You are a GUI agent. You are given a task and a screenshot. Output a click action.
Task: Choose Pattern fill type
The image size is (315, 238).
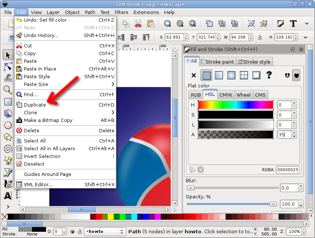click(244, 75)
